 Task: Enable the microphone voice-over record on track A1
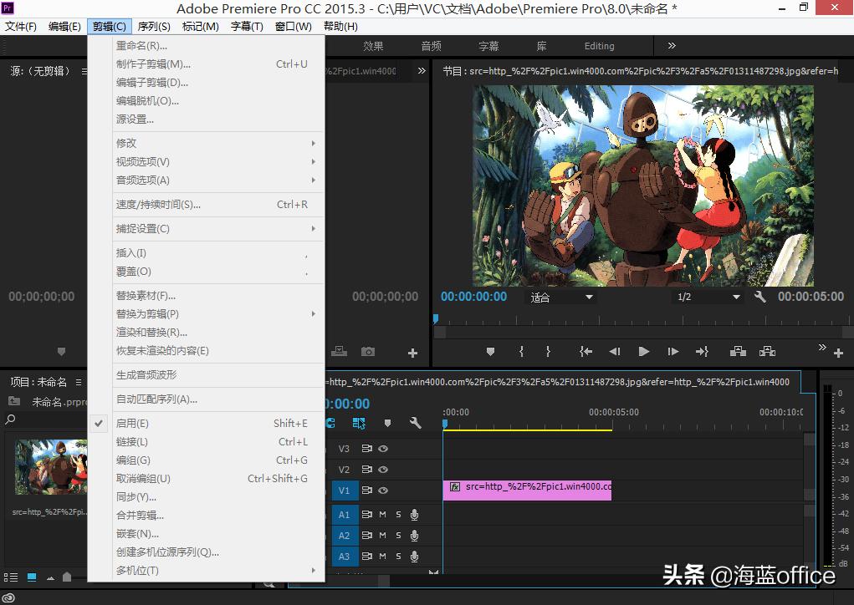pos(414,515)
